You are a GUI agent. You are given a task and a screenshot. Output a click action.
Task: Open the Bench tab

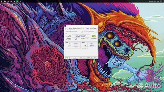(x=91, y=28)
